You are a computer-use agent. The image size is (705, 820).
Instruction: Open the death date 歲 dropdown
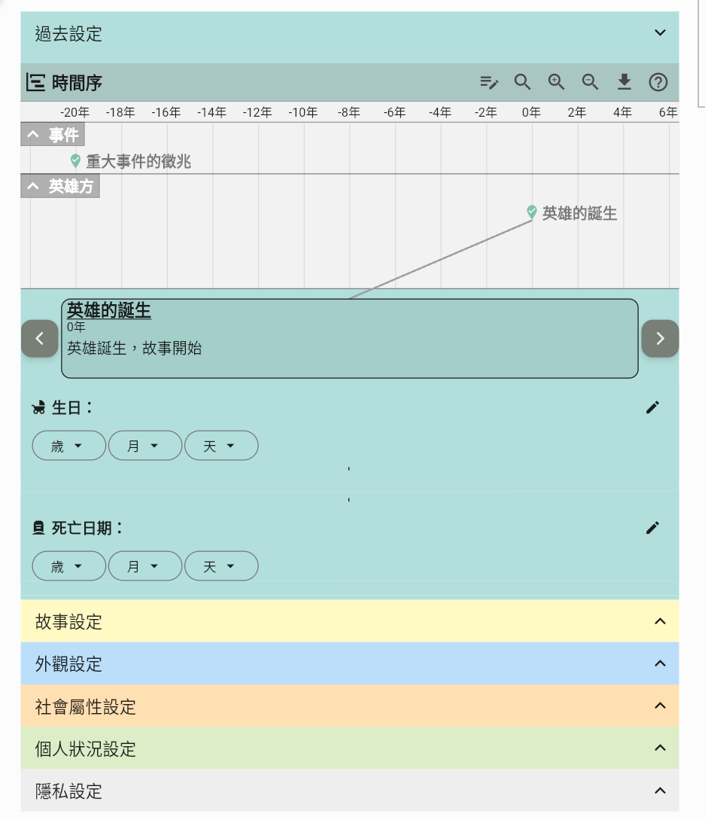(x=69, y=565)
